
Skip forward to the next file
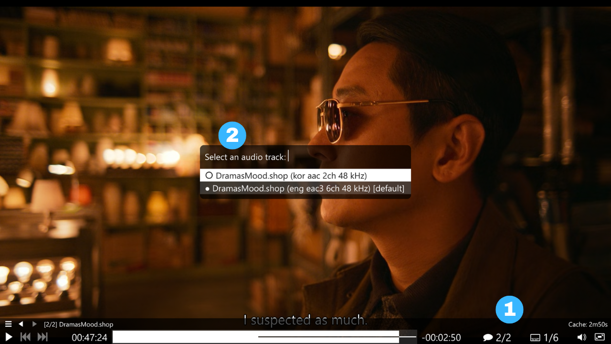point(42,337)
